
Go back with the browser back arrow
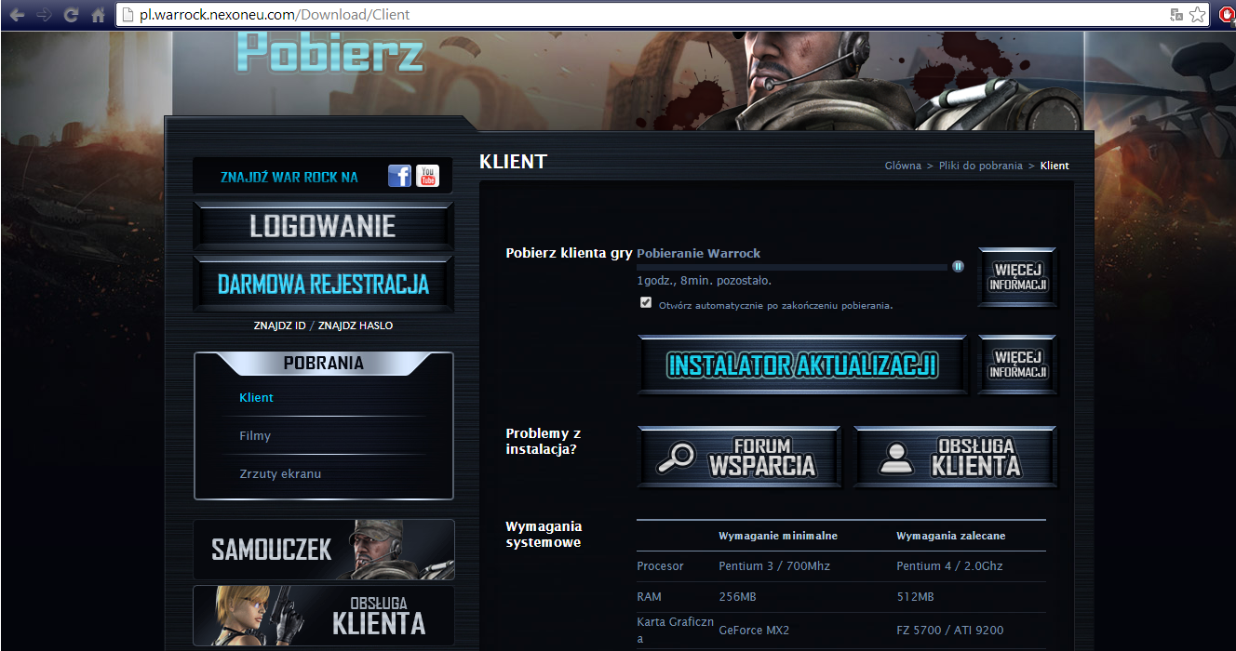pos(17,15)
